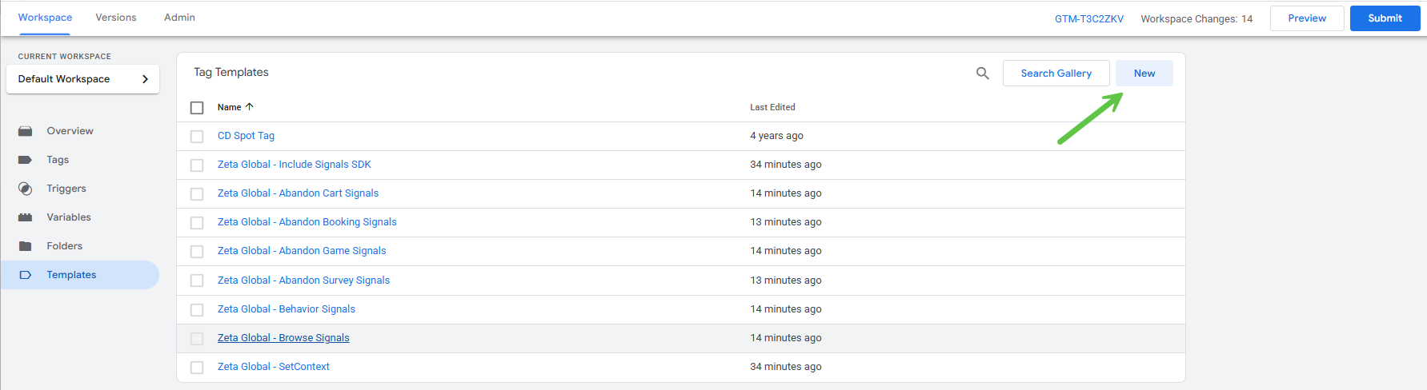Select the Zeta Global SetContext checkbox
The height and width of the screenshot is (390, 1427).
(197, 368)
